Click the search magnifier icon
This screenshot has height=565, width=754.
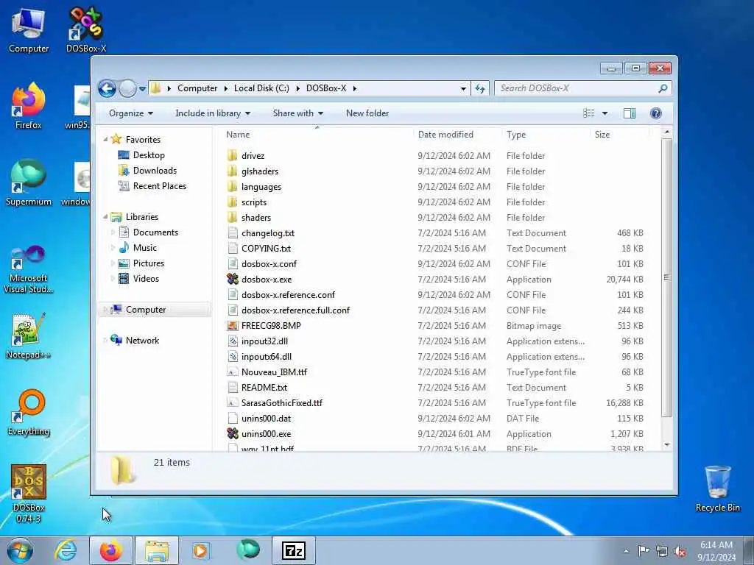coord(663,88)
